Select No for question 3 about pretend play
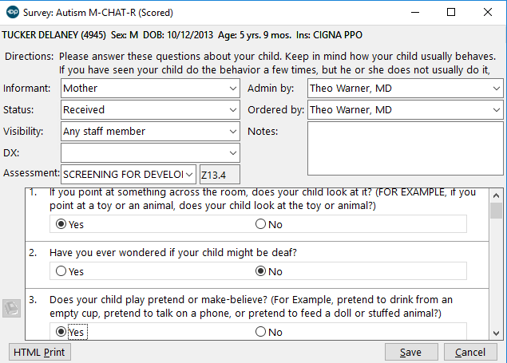Image resolution: width=507 pixels, height=363 pixels. click(261, 332)
